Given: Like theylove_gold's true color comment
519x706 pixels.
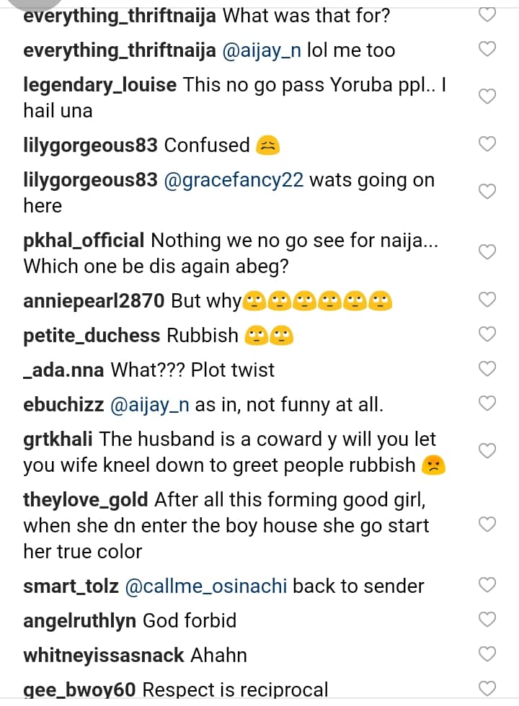Looking at the screenshot, I should click(x=488, y=524).
